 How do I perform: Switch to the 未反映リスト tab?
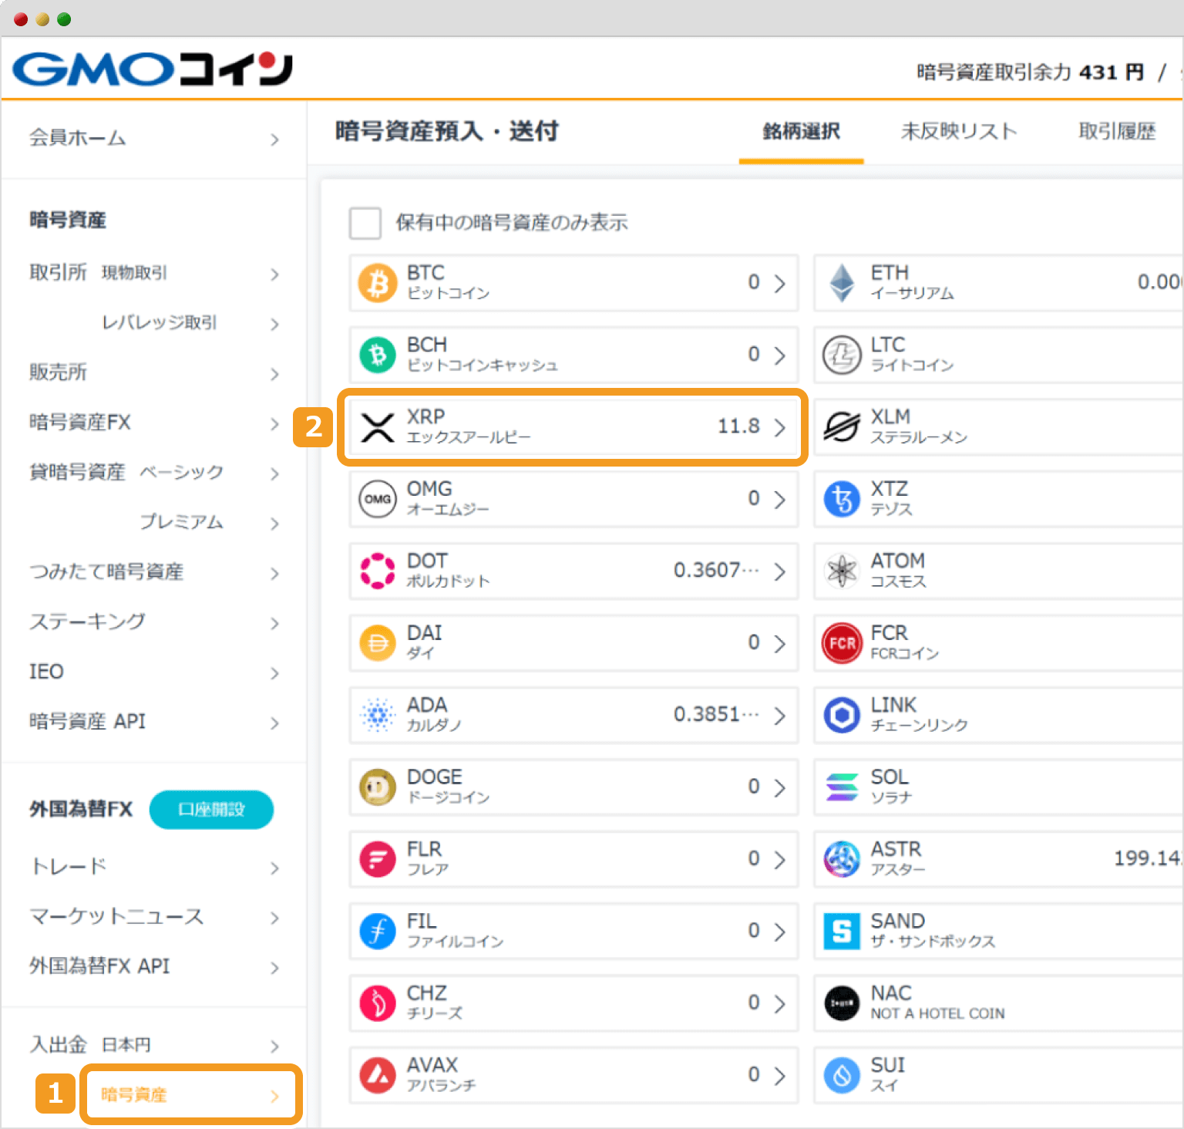(x=959, y=132)
